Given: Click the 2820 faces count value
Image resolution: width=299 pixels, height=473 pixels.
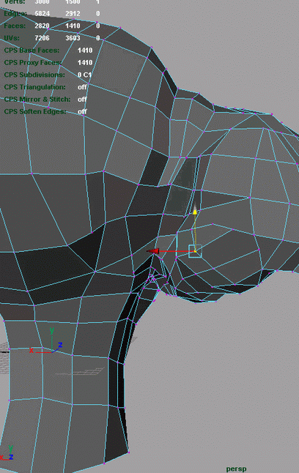Looking at the screenshot, I should click(x=42, y=26).
